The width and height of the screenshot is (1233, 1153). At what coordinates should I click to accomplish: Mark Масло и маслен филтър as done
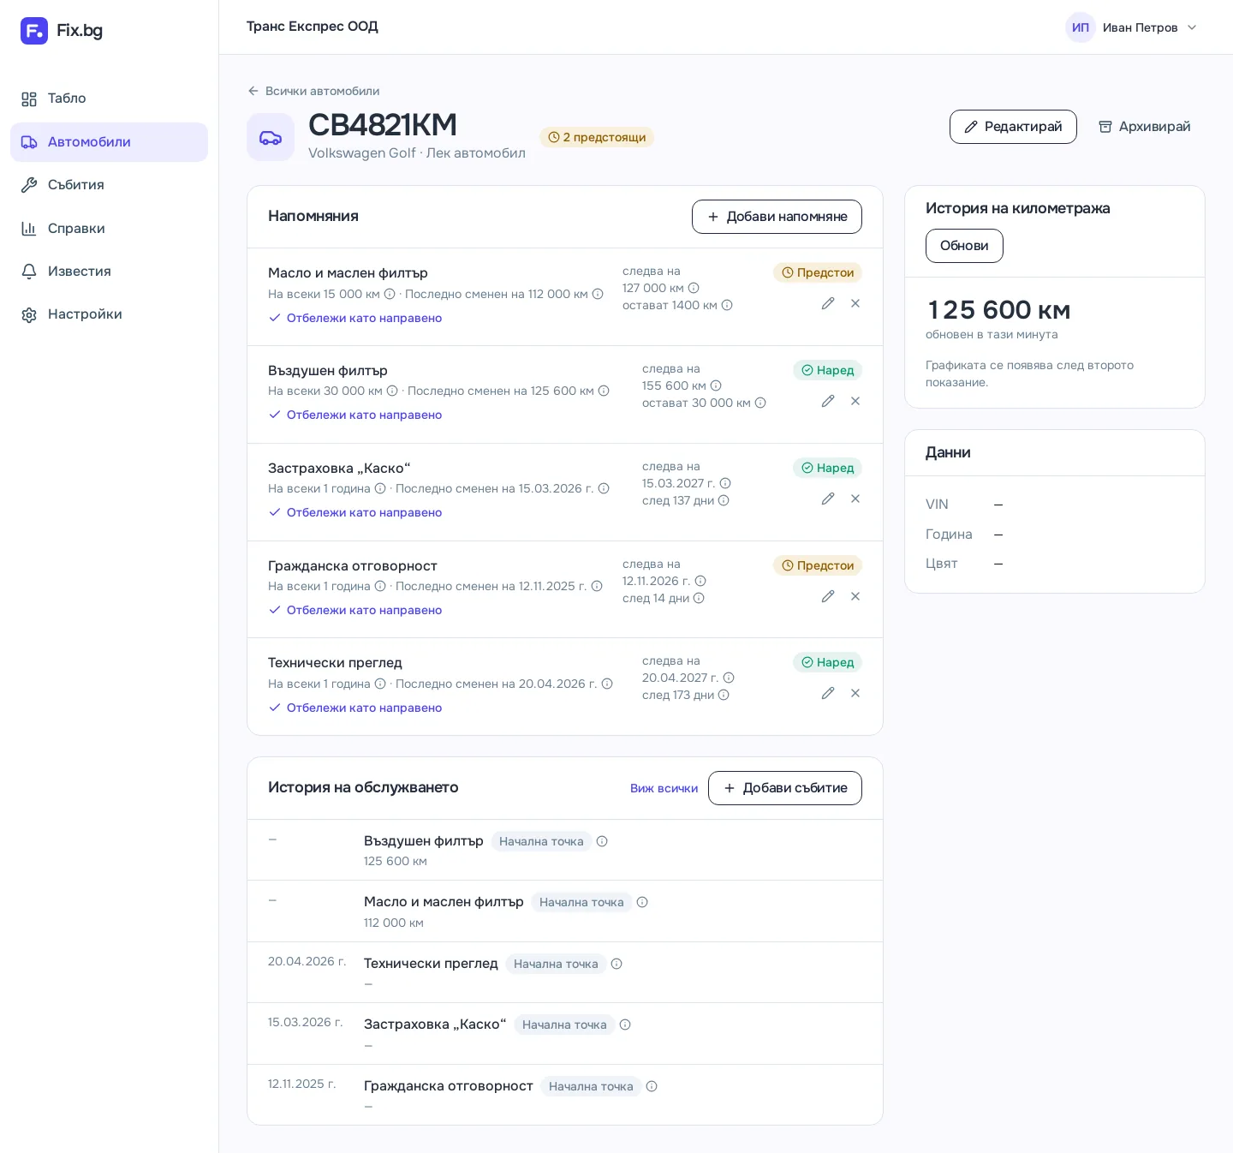pyautogui.click(x=355, y=318)
